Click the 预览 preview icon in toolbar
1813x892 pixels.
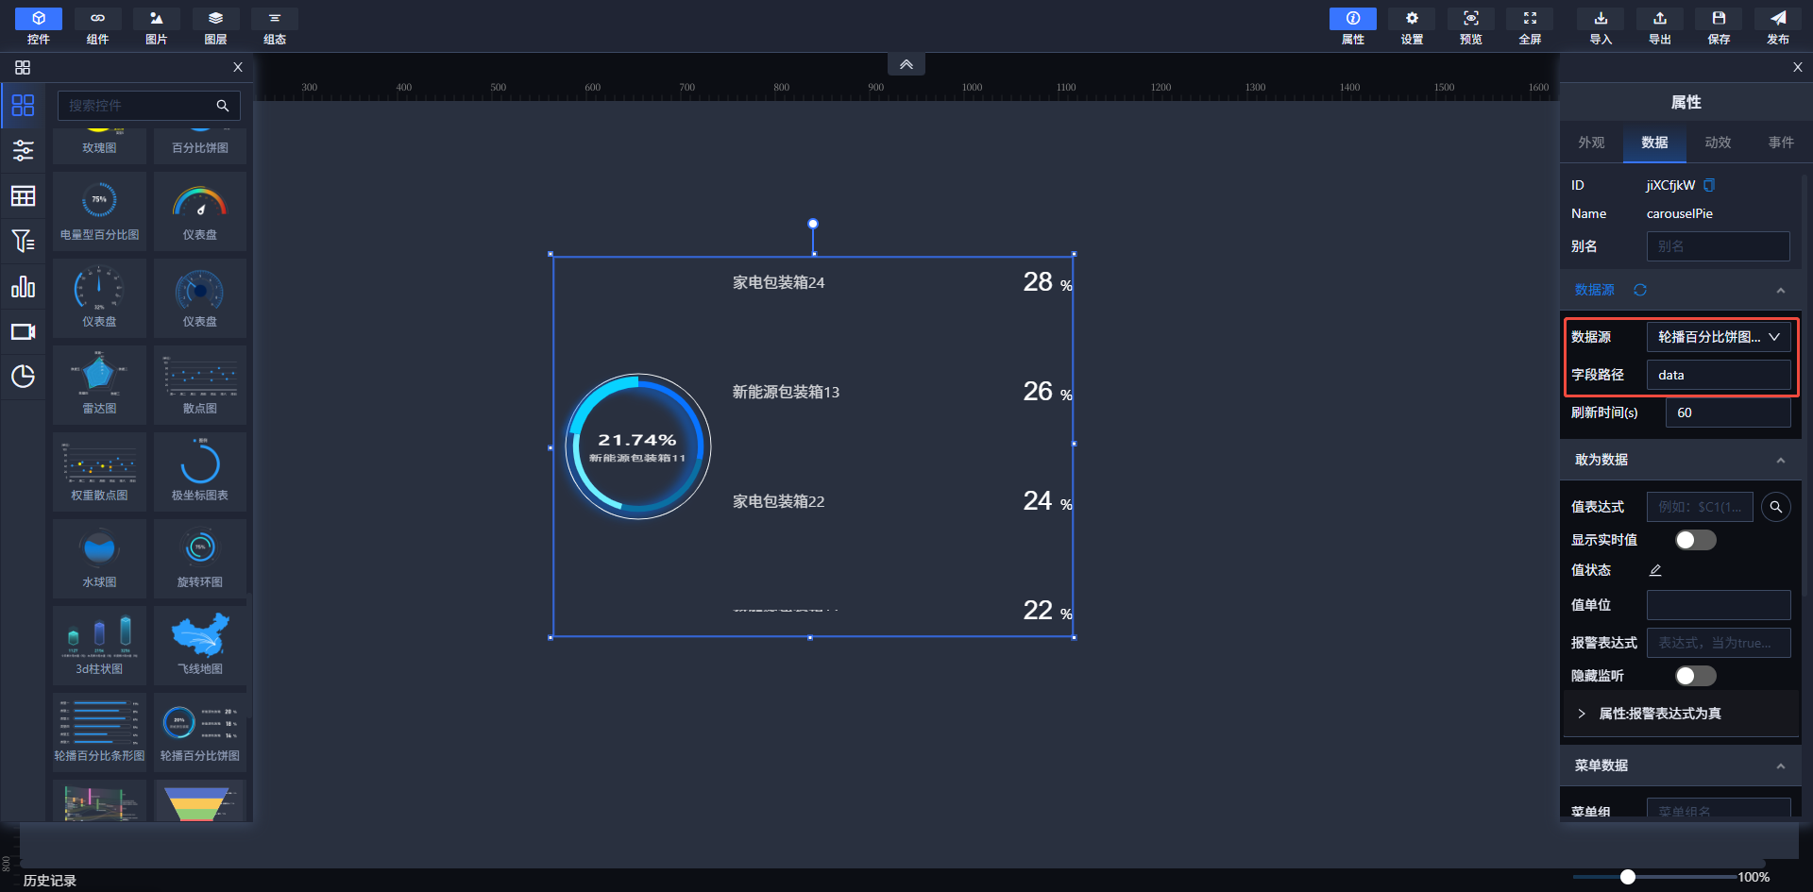coord(1470,25)
